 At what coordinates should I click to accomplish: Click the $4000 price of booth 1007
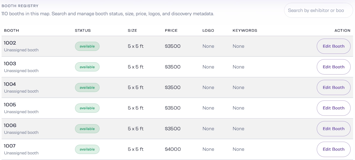point(173,149)
